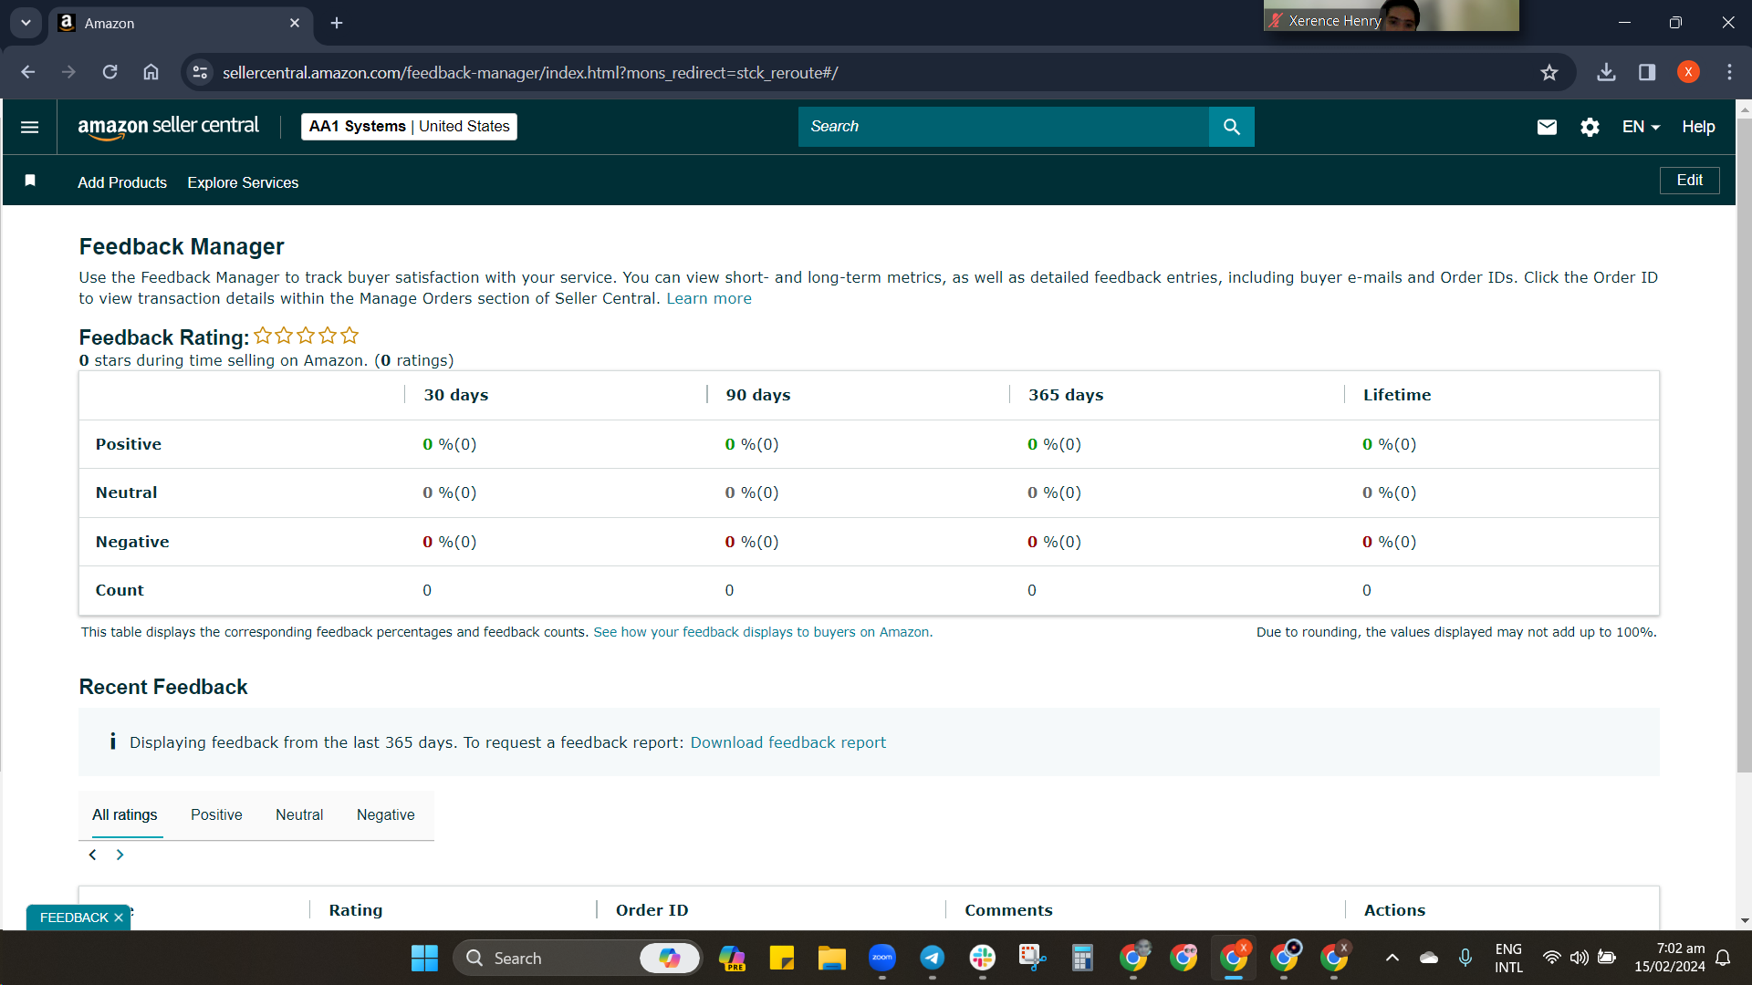1752x985 pixels.
Task: Click the Edit button
Action: (x=1689, y=181)
